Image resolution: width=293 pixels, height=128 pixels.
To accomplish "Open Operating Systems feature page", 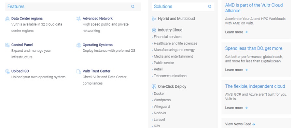I will (x=98, y=45).
